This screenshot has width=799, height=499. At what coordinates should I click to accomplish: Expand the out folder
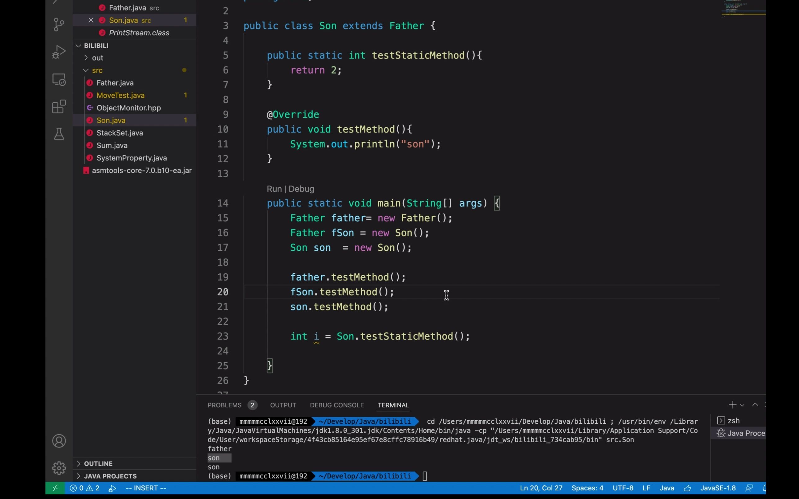pos(134,58)
